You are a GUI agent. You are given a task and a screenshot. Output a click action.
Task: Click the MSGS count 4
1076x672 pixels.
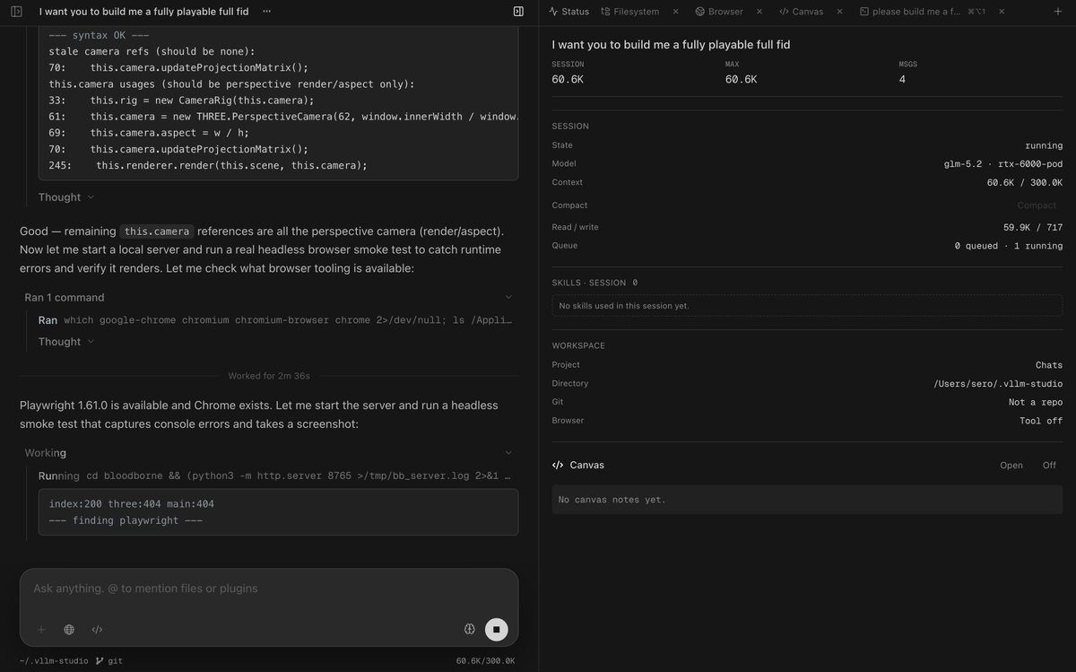pyautogui.click(x=902, y=80)
